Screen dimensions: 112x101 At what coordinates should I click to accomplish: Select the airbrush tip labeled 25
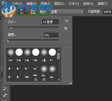tap(36, 77)
